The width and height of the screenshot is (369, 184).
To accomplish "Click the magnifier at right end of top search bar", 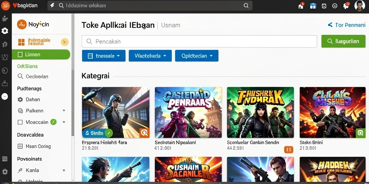I will [x=246, y=6].
